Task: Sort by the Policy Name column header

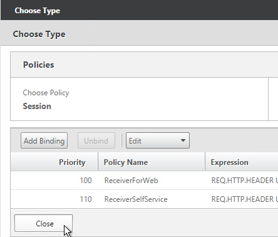Action: [x=126, y=162]
